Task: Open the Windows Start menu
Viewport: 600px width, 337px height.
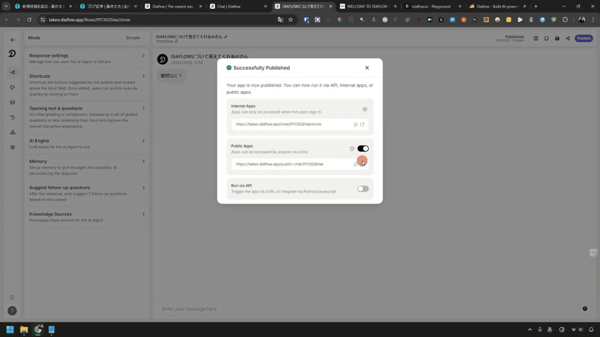Action: (x=10, y=329)
